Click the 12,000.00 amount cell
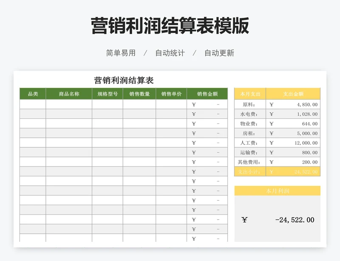Viewport: 340px width, 261px height. tap(293, 143)
